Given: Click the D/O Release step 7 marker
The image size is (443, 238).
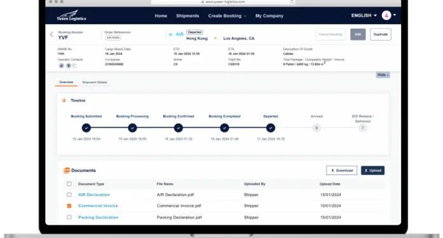Looking at the screenshot, I should tap(362, 128).
